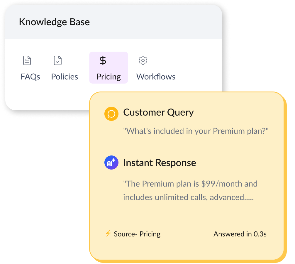Click the dollar sign Pricing icon
Image resolution: width=295 pixels, height=264 pixels.
click(103, 61)
